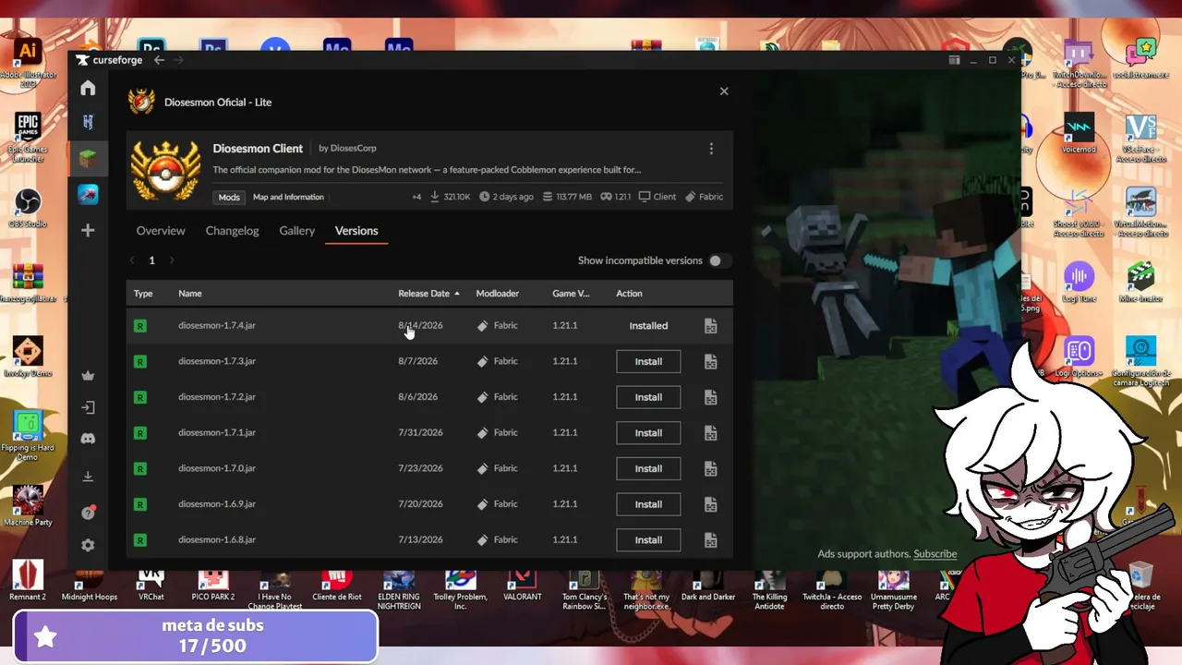This screenshot has height=665, width=1182.
Task: View changelog file icon for diosesmon-1.7.0.jar
Action: coord(710,468)
